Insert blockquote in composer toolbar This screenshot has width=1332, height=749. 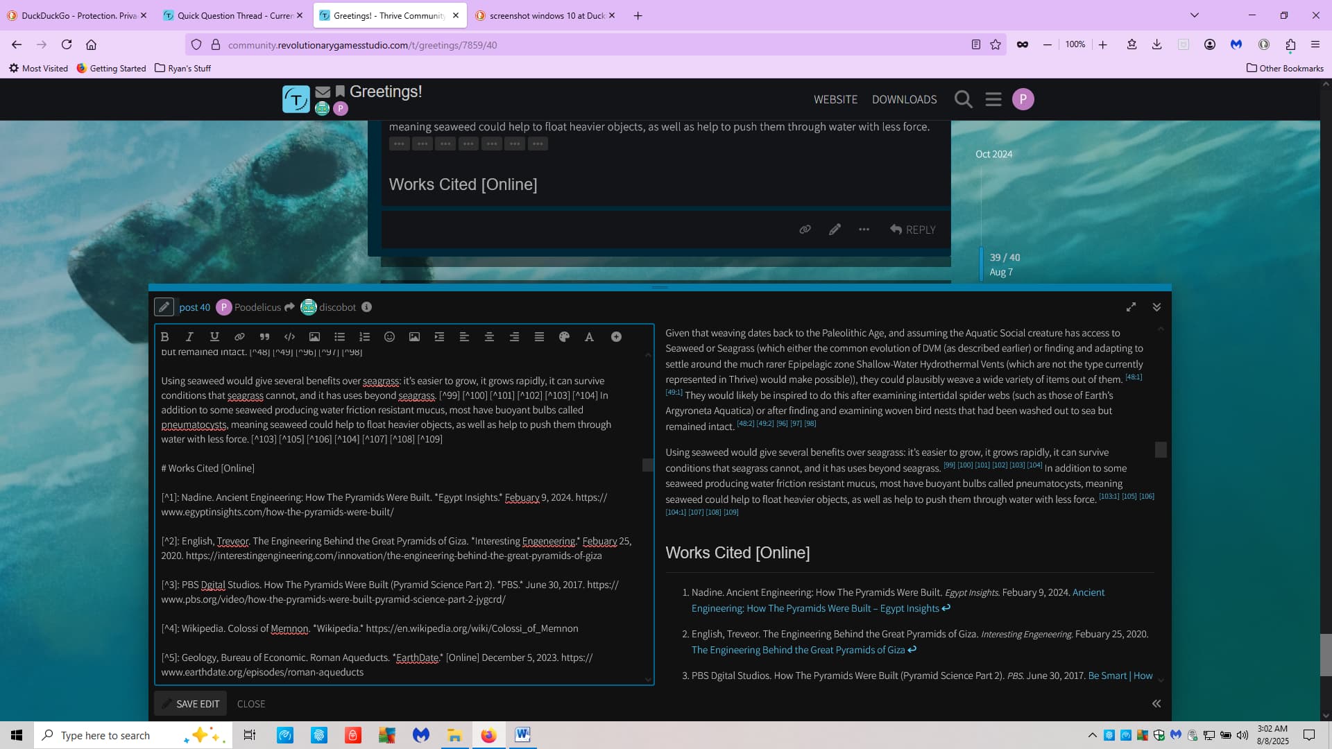click(x=264, y=337)
